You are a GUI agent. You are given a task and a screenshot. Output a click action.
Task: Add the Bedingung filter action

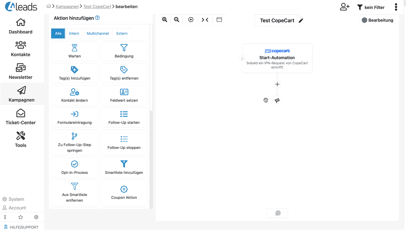[124, 51]
